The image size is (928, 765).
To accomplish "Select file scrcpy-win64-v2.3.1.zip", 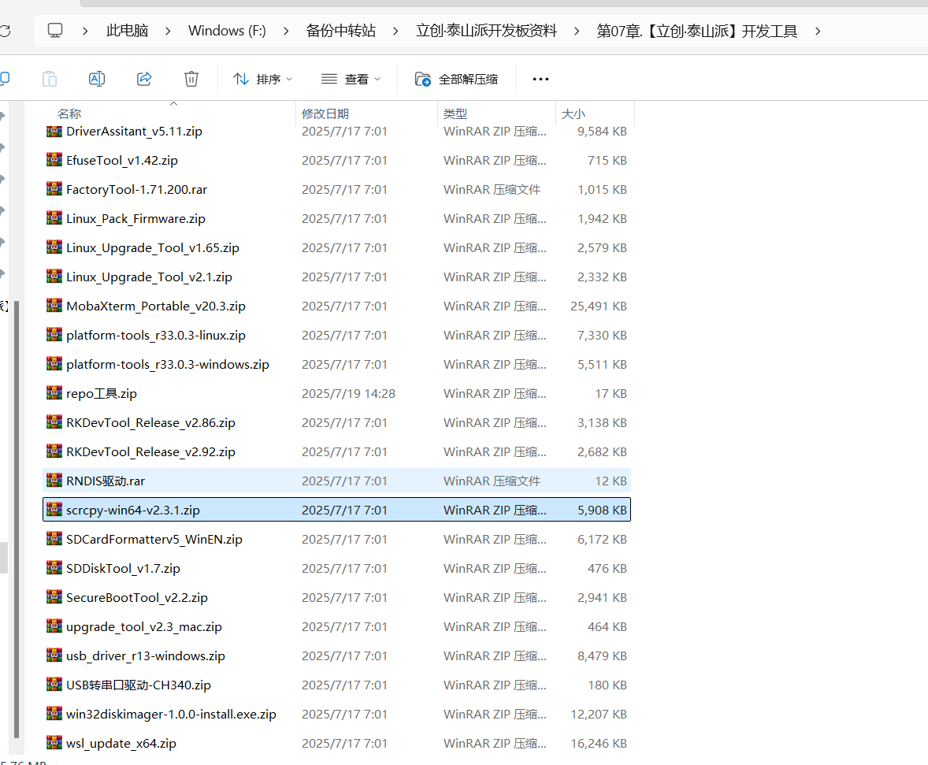I will coord(336,510).
